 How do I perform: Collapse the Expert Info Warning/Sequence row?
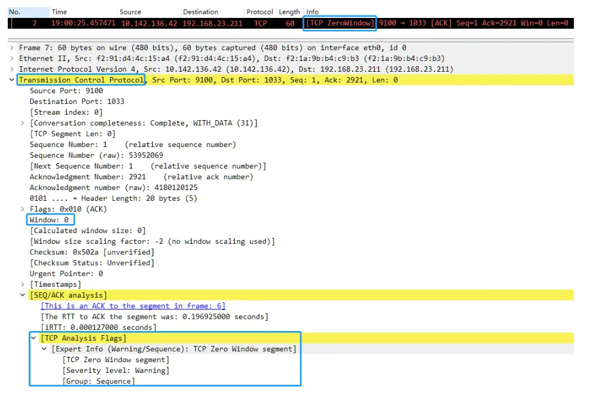[x=44, y=349]
